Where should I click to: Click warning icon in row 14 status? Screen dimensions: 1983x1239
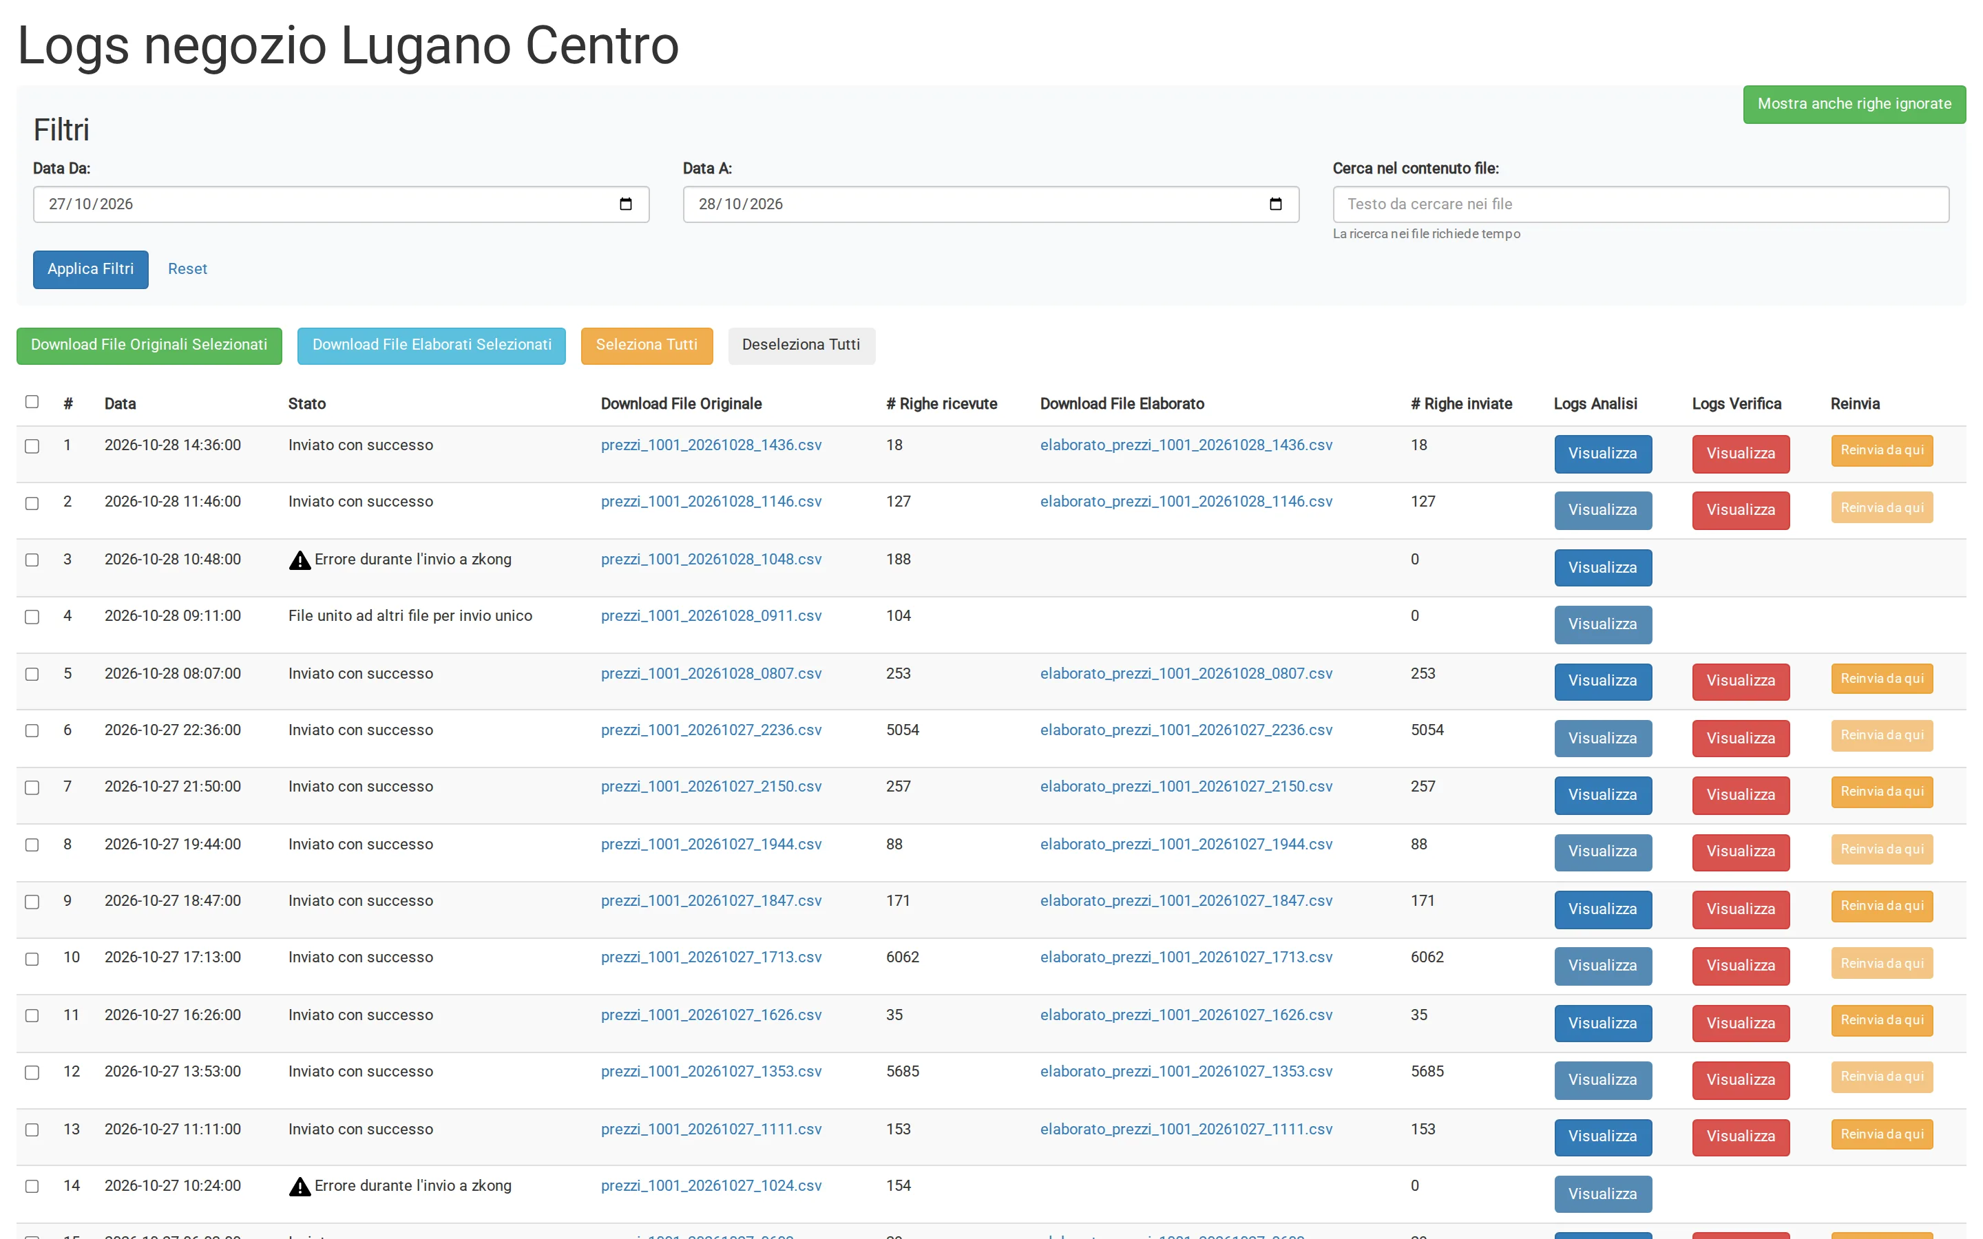tap(300, 1186)
